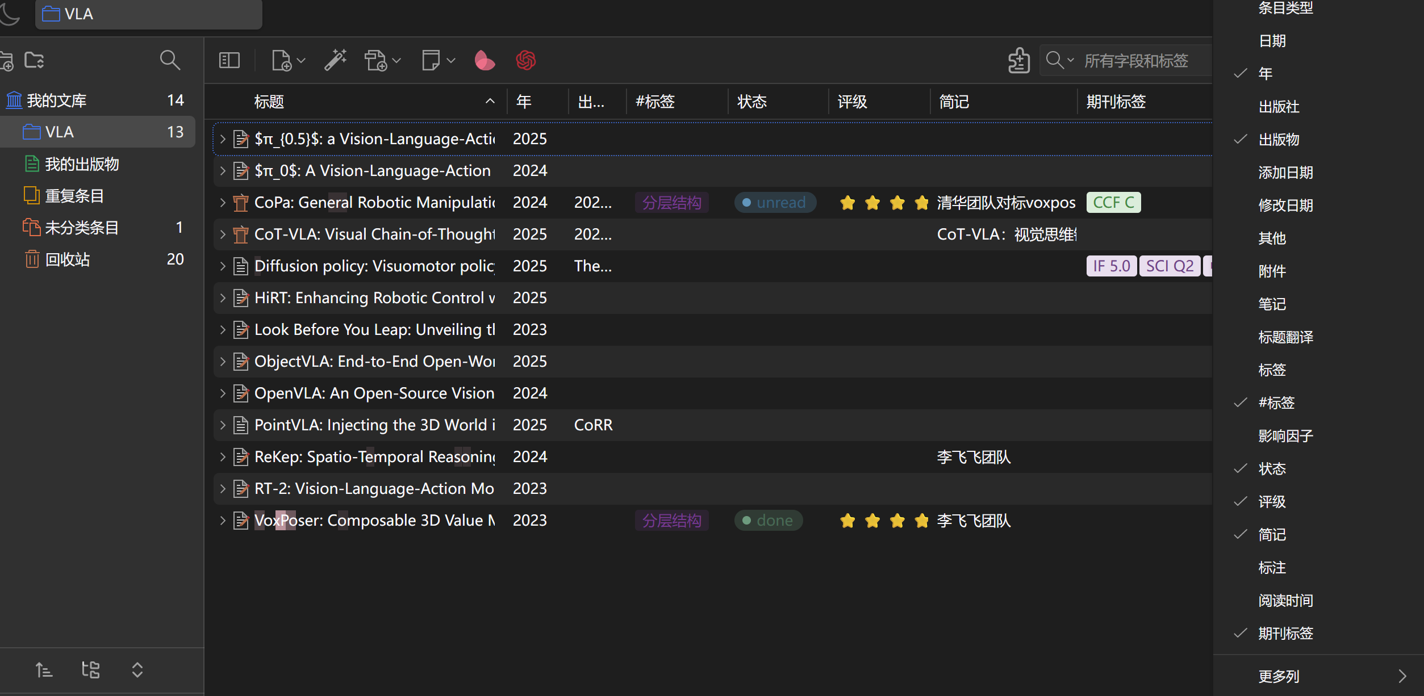Click the magic wand add-by-identifier icon
Image resolution: width=1424 pixels, height=696 pixels.
pos(336,60)
